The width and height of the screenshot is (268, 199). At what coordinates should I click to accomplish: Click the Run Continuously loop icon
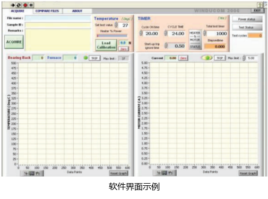pos(19,5)
